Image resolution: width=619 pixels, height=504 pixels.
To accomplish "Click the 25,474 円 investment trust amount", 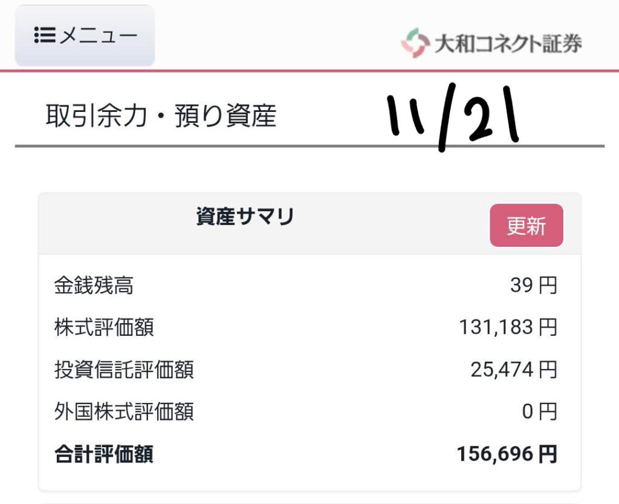I will [x=513, y=369].
